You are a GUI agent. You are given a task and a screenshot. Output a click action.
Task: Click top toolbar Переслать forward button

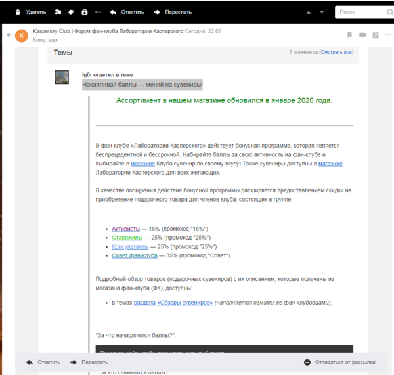pos(173,12)
